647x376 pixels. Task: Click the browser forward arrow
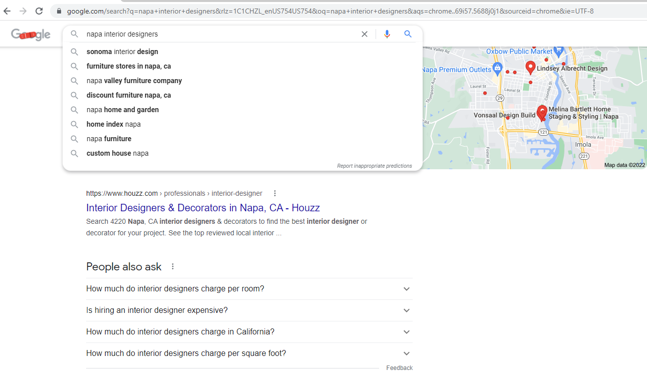(23, 11)
